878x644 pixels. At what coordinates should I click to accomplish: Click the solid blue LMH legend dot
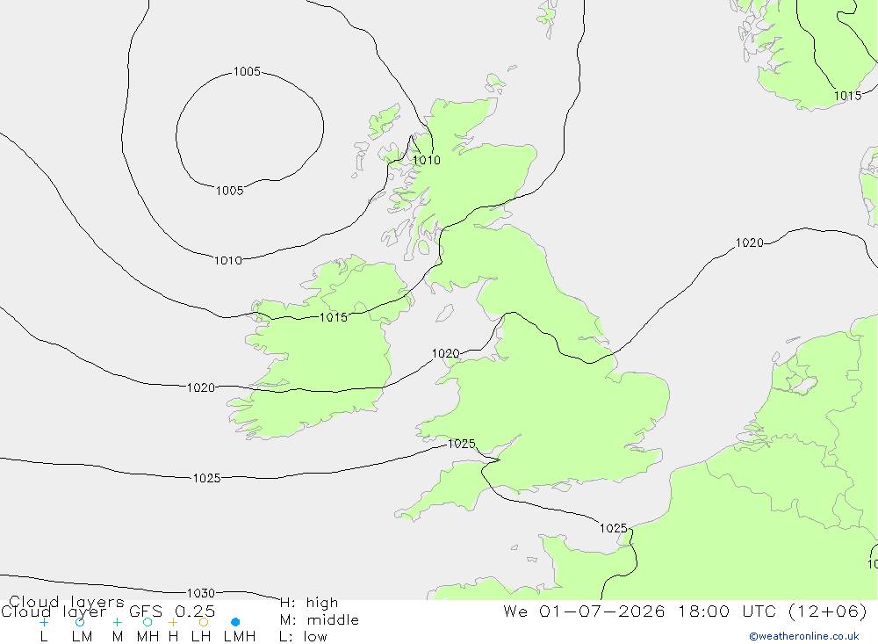tap(235, 622)
